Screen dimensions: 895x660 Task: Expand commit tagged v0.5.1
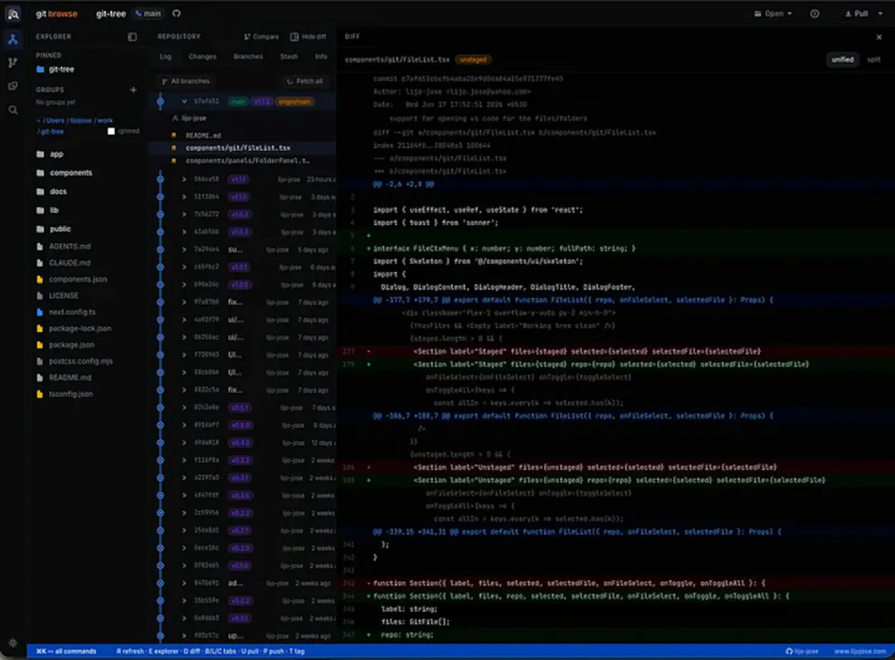click(x=184, y=408)
